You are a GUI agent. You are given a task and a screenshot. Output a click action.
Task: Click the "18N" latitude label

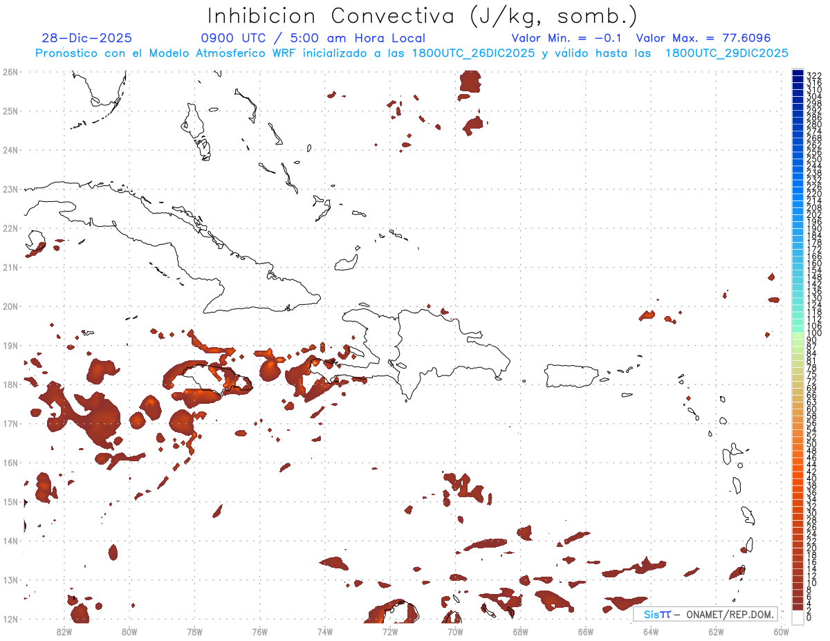point(10,384)
